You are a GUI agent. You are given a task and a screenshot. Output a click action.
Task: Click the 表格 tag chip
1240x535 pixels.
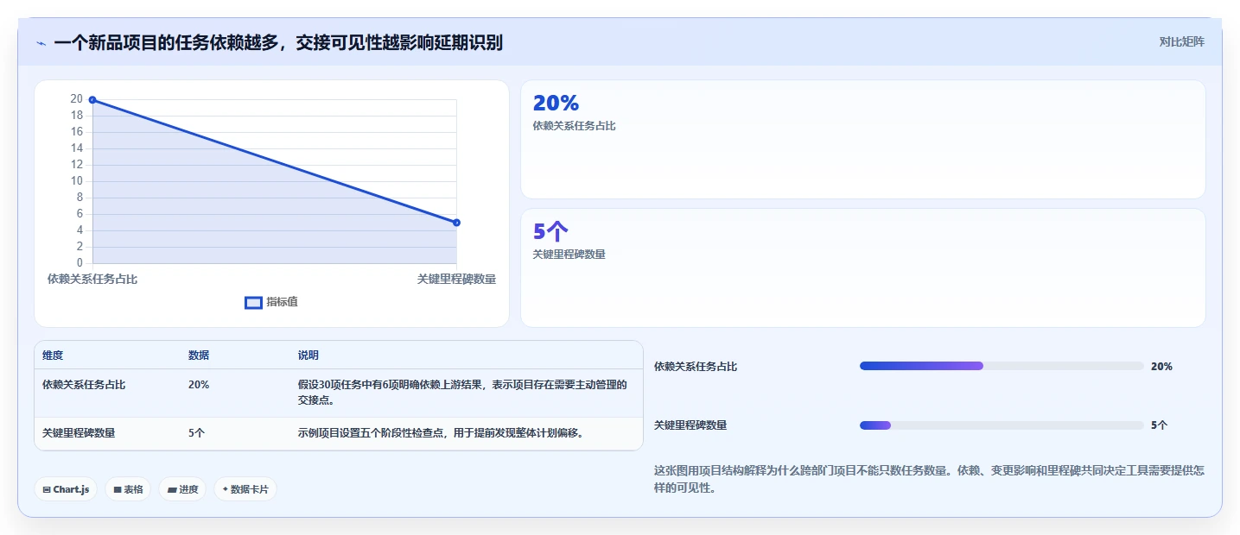pos(128,489)
